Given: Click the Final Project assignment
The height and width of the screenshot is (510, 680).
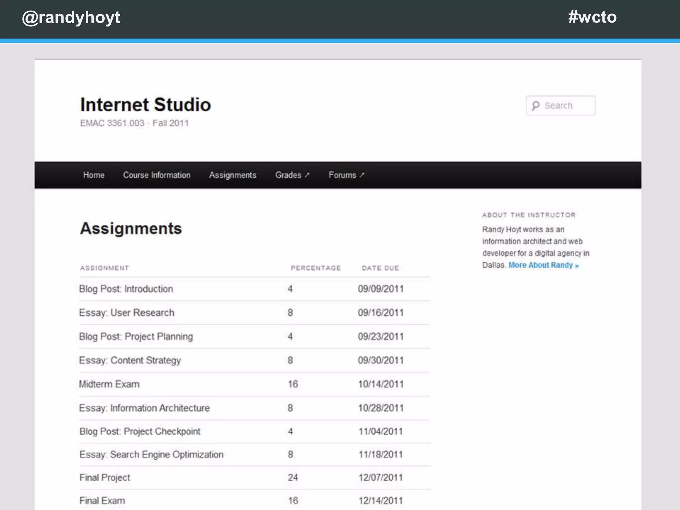Looking at the screenshot, I should [x=105, y=477].
